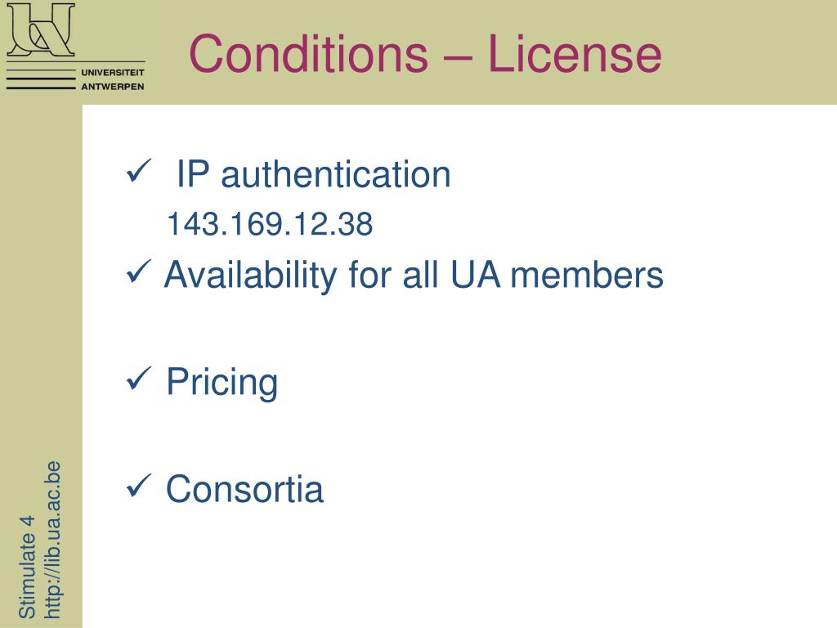
Task: Click the UNIVERSITEIT text under the logo
Action: point(113,72)
